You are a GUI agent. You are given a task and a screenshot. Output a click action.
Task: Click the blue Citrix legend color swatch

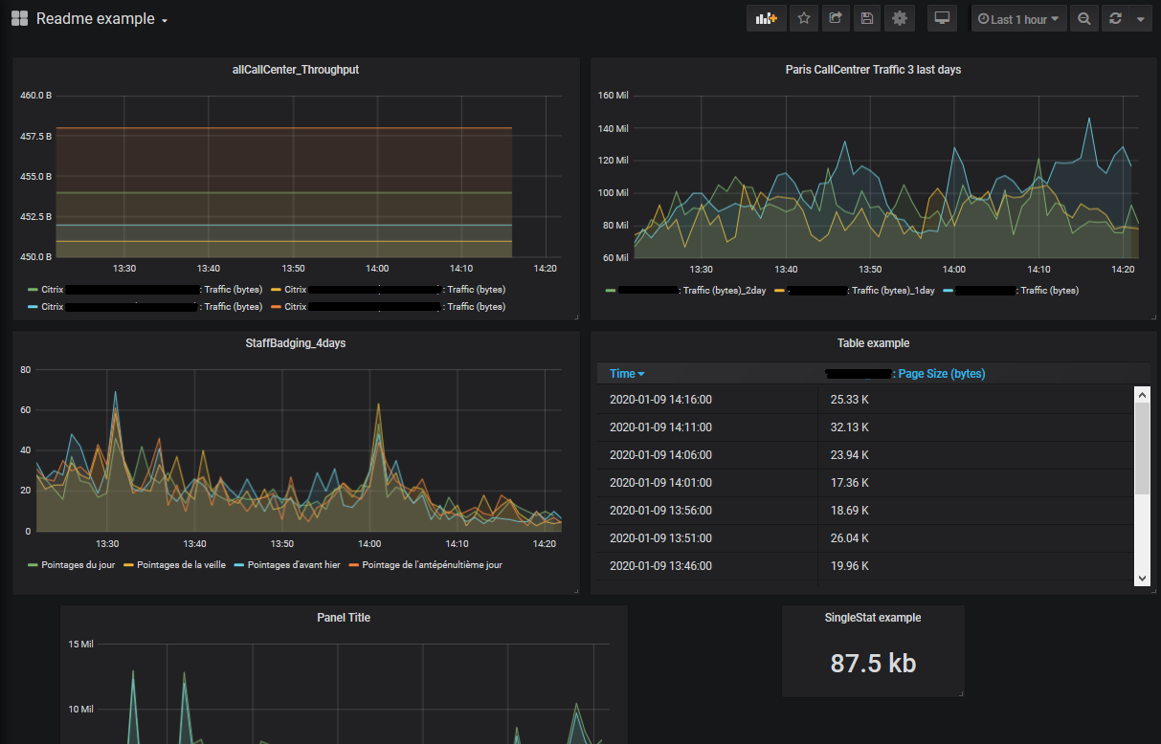tap(33, 307)
